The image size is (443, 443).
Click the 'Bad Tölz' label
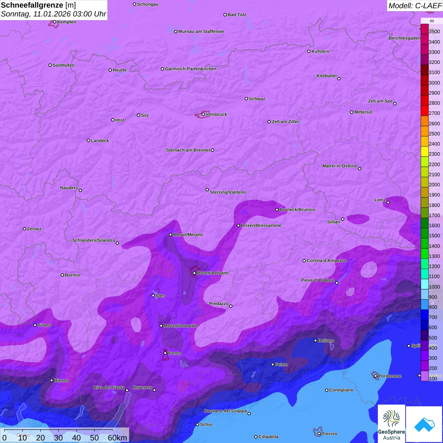click(x=237, y=15)
